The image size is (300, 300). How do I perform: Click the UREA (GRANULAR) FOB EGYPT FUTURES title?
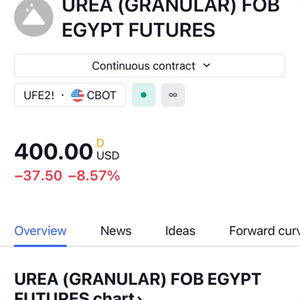[171, 19]
